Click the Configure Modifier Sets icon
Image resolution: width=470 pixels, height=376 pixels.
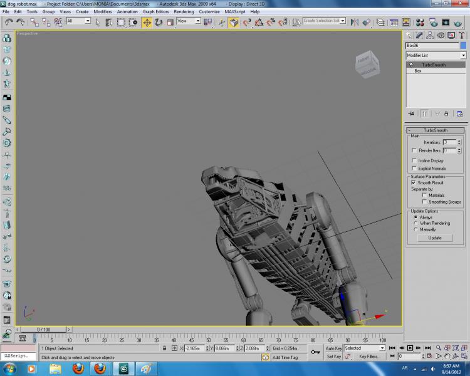[459, 113]
